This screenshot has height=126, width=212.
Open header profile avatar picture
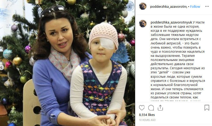point(143,6)
